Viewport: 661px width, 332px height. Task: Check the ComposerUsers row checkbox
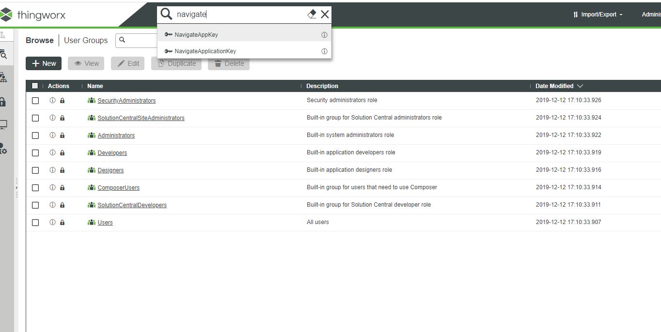click(35, 188)
